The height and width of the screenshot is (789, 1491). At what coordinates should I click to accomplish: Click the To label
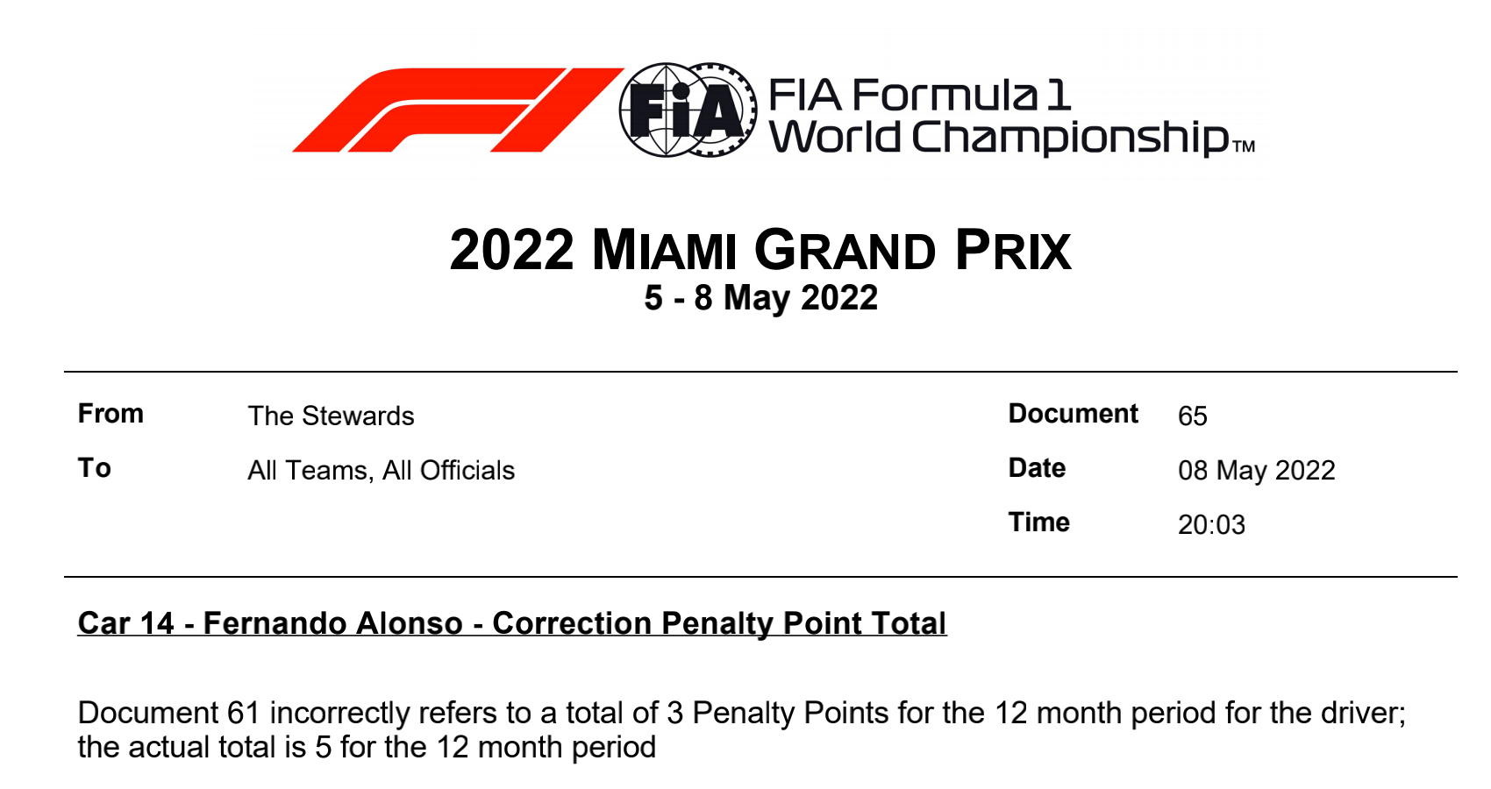[x=95, y=468]
